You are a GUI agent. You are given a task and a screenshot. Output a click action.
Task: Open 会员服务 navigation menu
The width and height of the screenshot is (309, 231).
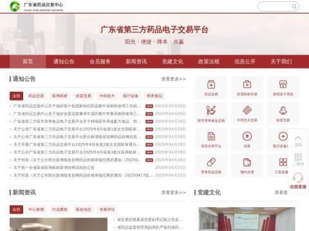[x=100, y=62]
